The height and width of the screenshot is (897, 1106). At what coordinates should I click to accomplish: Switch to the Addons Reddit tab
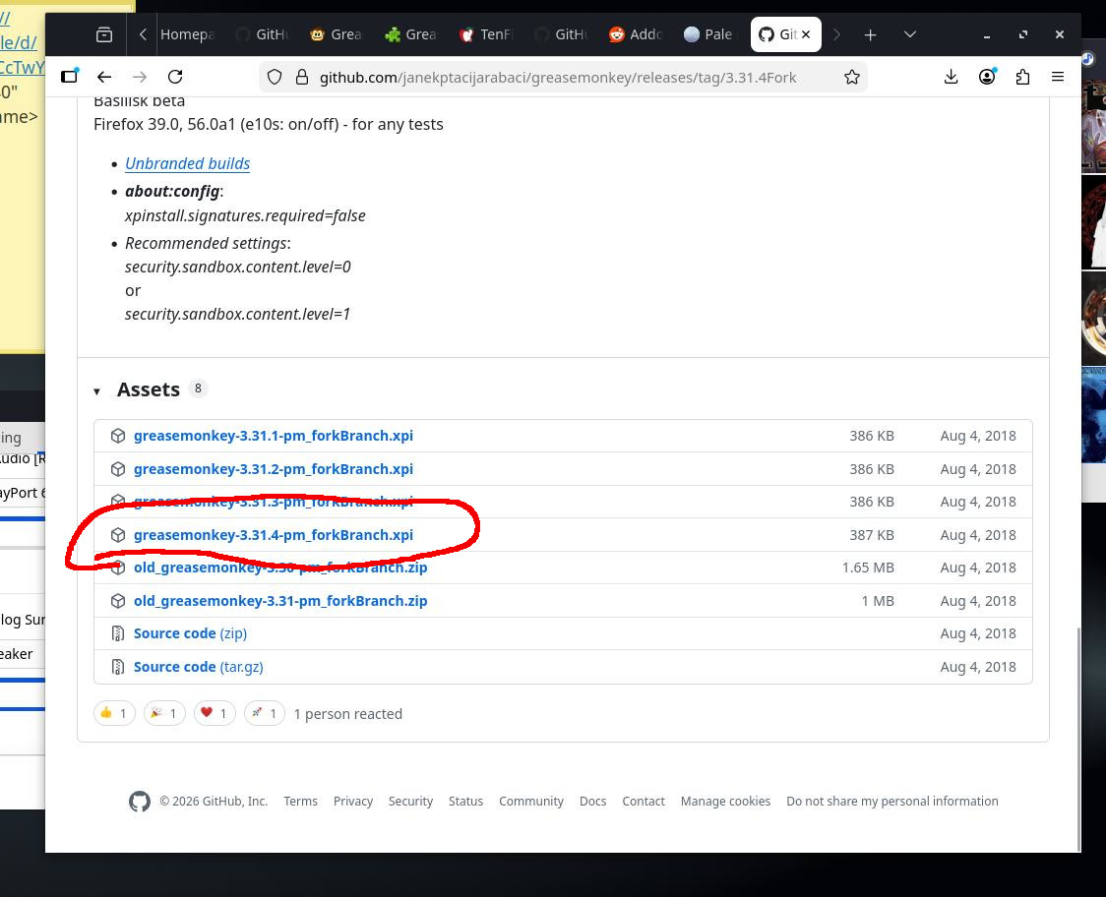(x=637, y=34)
